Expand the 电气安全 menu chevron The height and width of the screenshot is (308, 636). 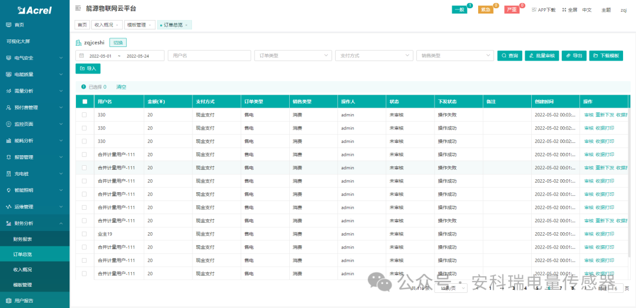61,58
